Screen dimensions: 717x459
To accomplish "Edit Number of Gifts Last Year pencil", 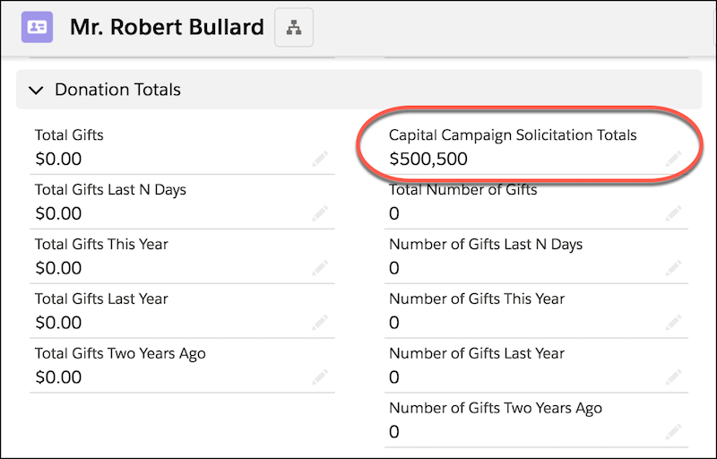I will [x=674, y=377].
